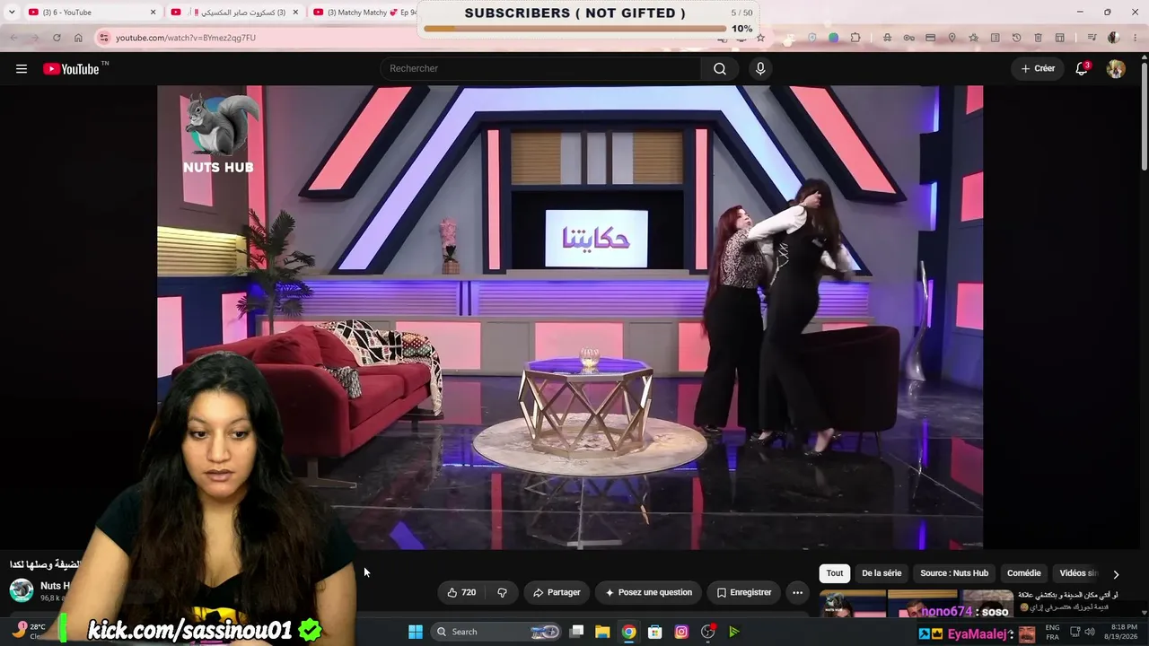Select the Source : Nuts Hub chip

click(x=954, y=573)
